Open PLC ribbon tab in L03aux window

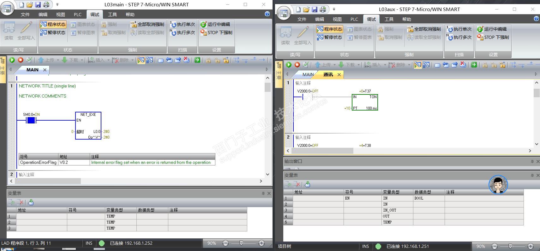click(x=354, y=19)
